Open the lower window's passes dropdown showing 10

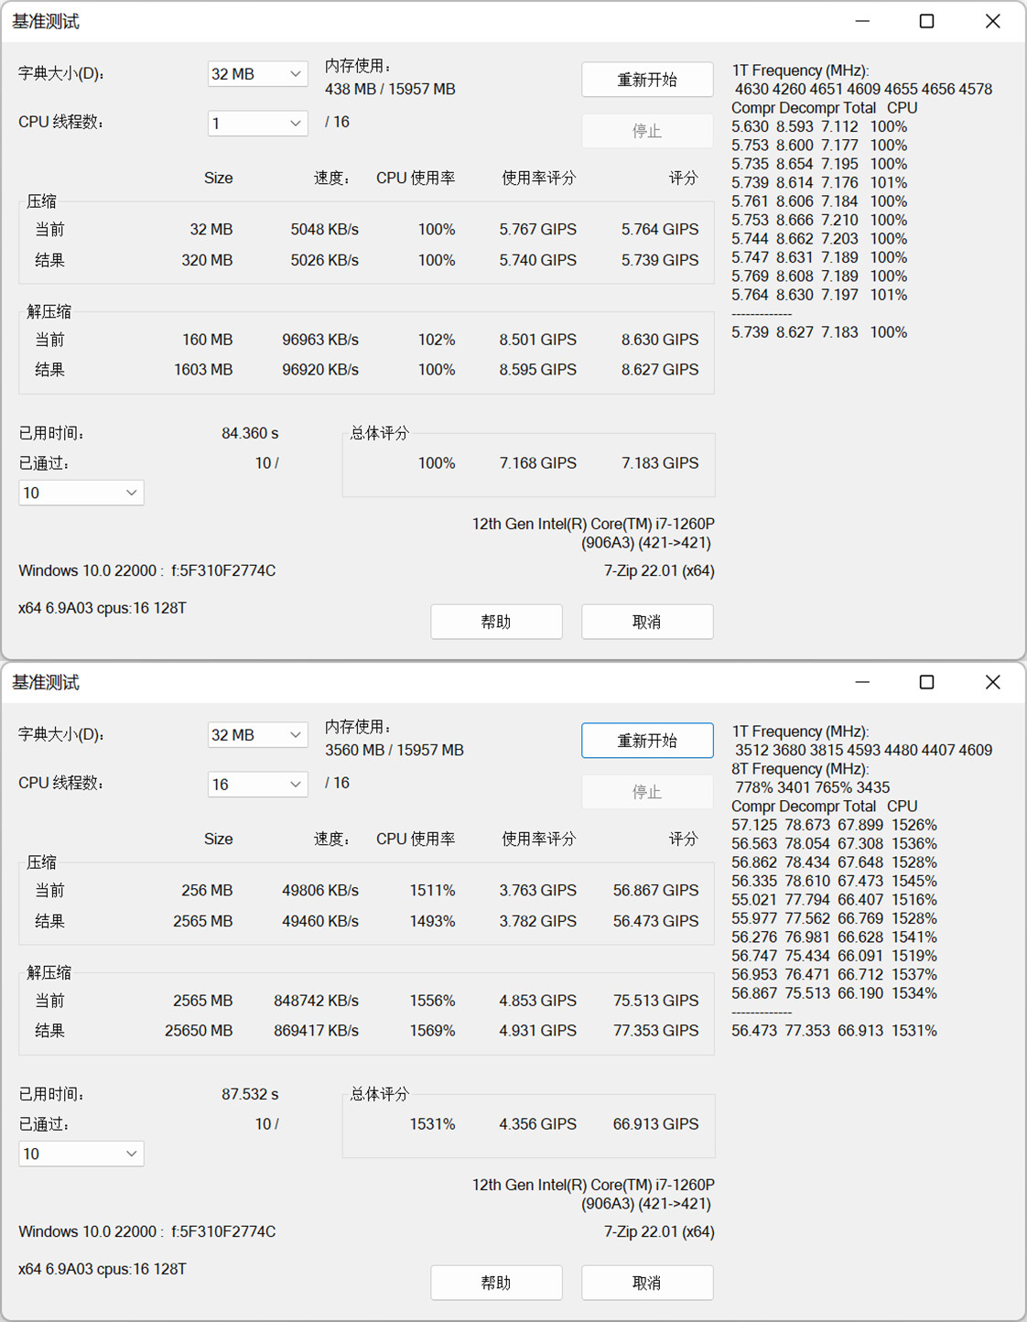tap(81, 1154)
